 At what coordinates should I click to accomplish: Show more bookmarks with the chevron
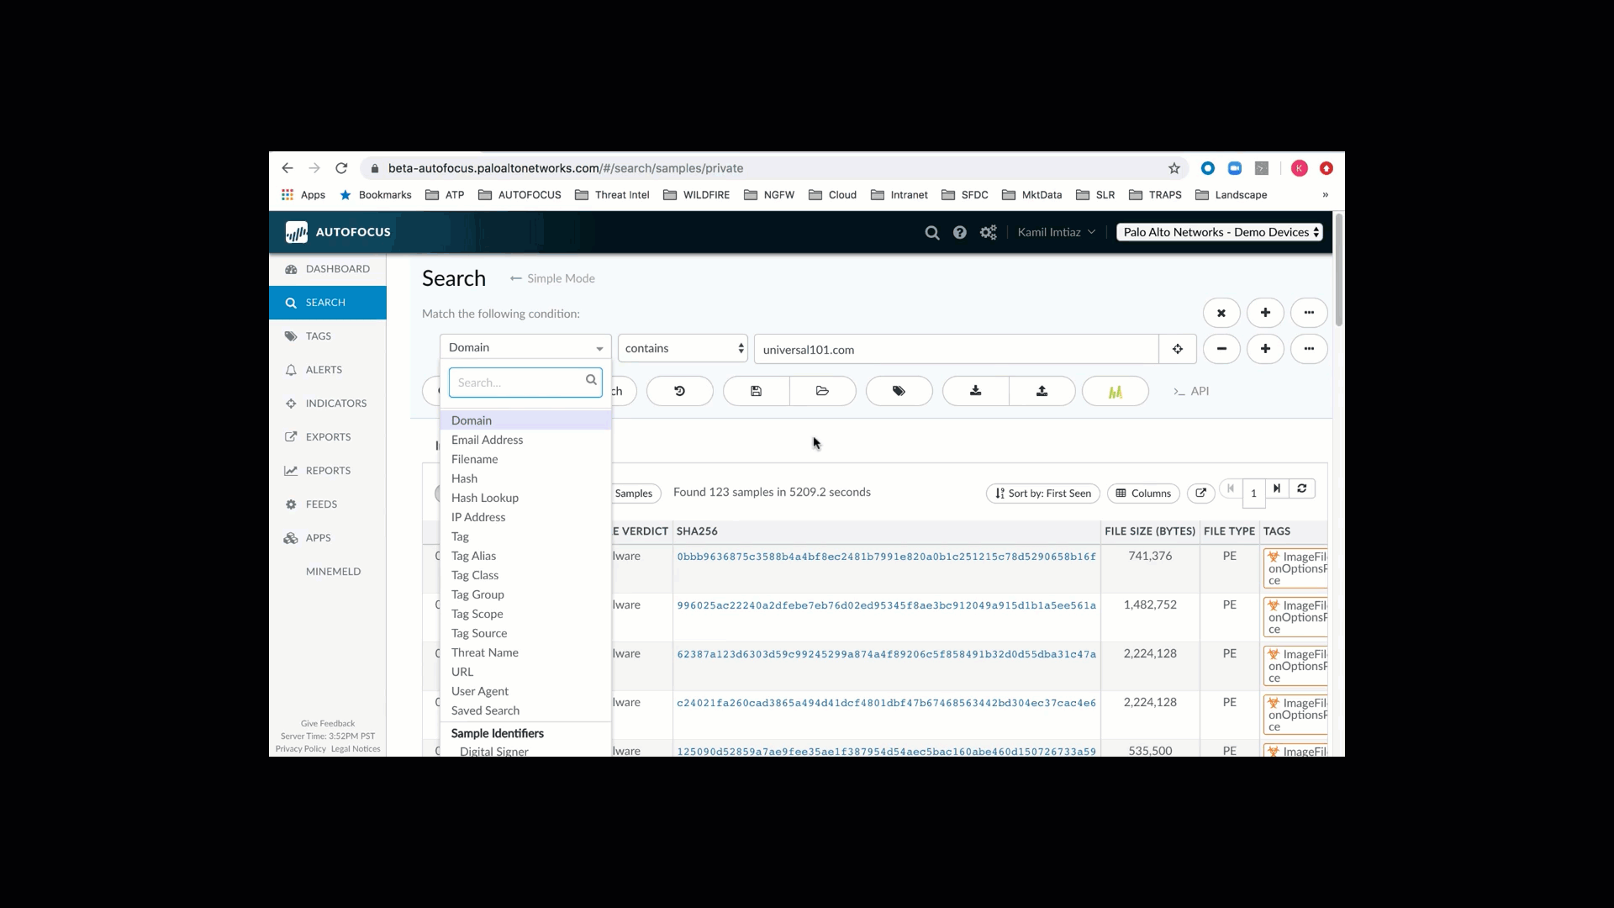pos(1326,194)
